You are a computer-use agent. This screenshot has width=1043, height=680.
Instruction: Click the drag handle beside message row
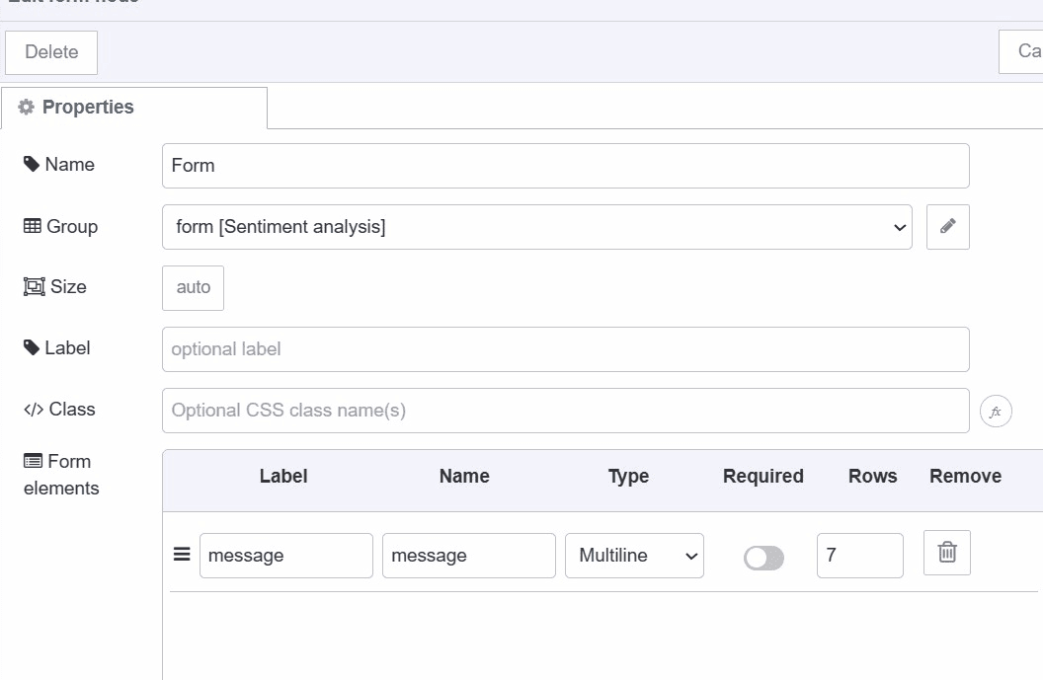(x=182, y=555)
